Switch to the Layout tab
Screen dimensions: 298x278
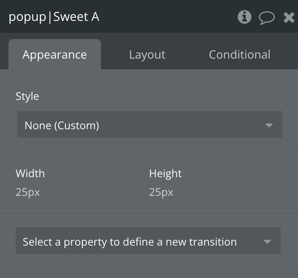[x=147, y=55]
